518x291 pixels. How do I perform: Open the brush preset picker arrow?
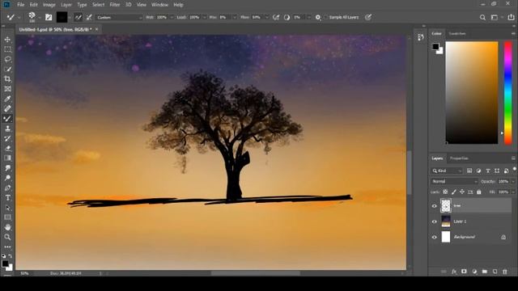tap(40, 17)
